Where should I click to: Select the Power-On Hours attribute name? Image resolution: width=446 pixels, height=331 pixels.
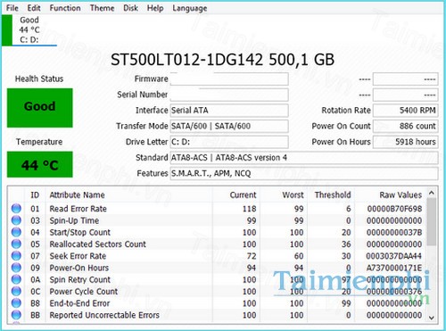[78, 268]
